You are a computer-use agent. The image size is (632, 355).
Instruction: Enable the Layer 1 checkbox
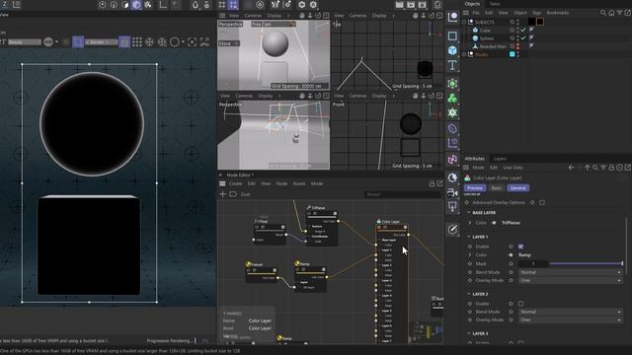[x=520, y=247]
